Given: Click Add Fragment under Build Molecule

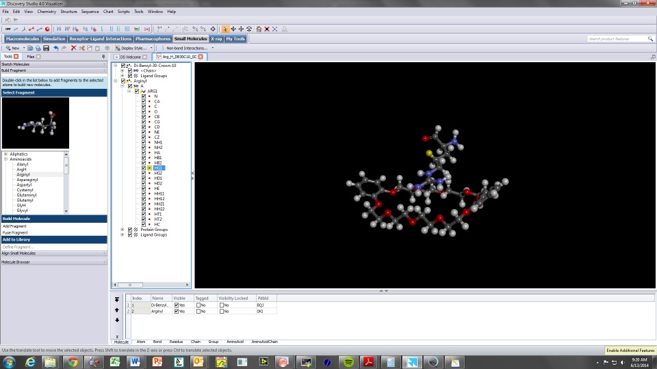Looking at the screenshot, I should (x=14, y=226).
